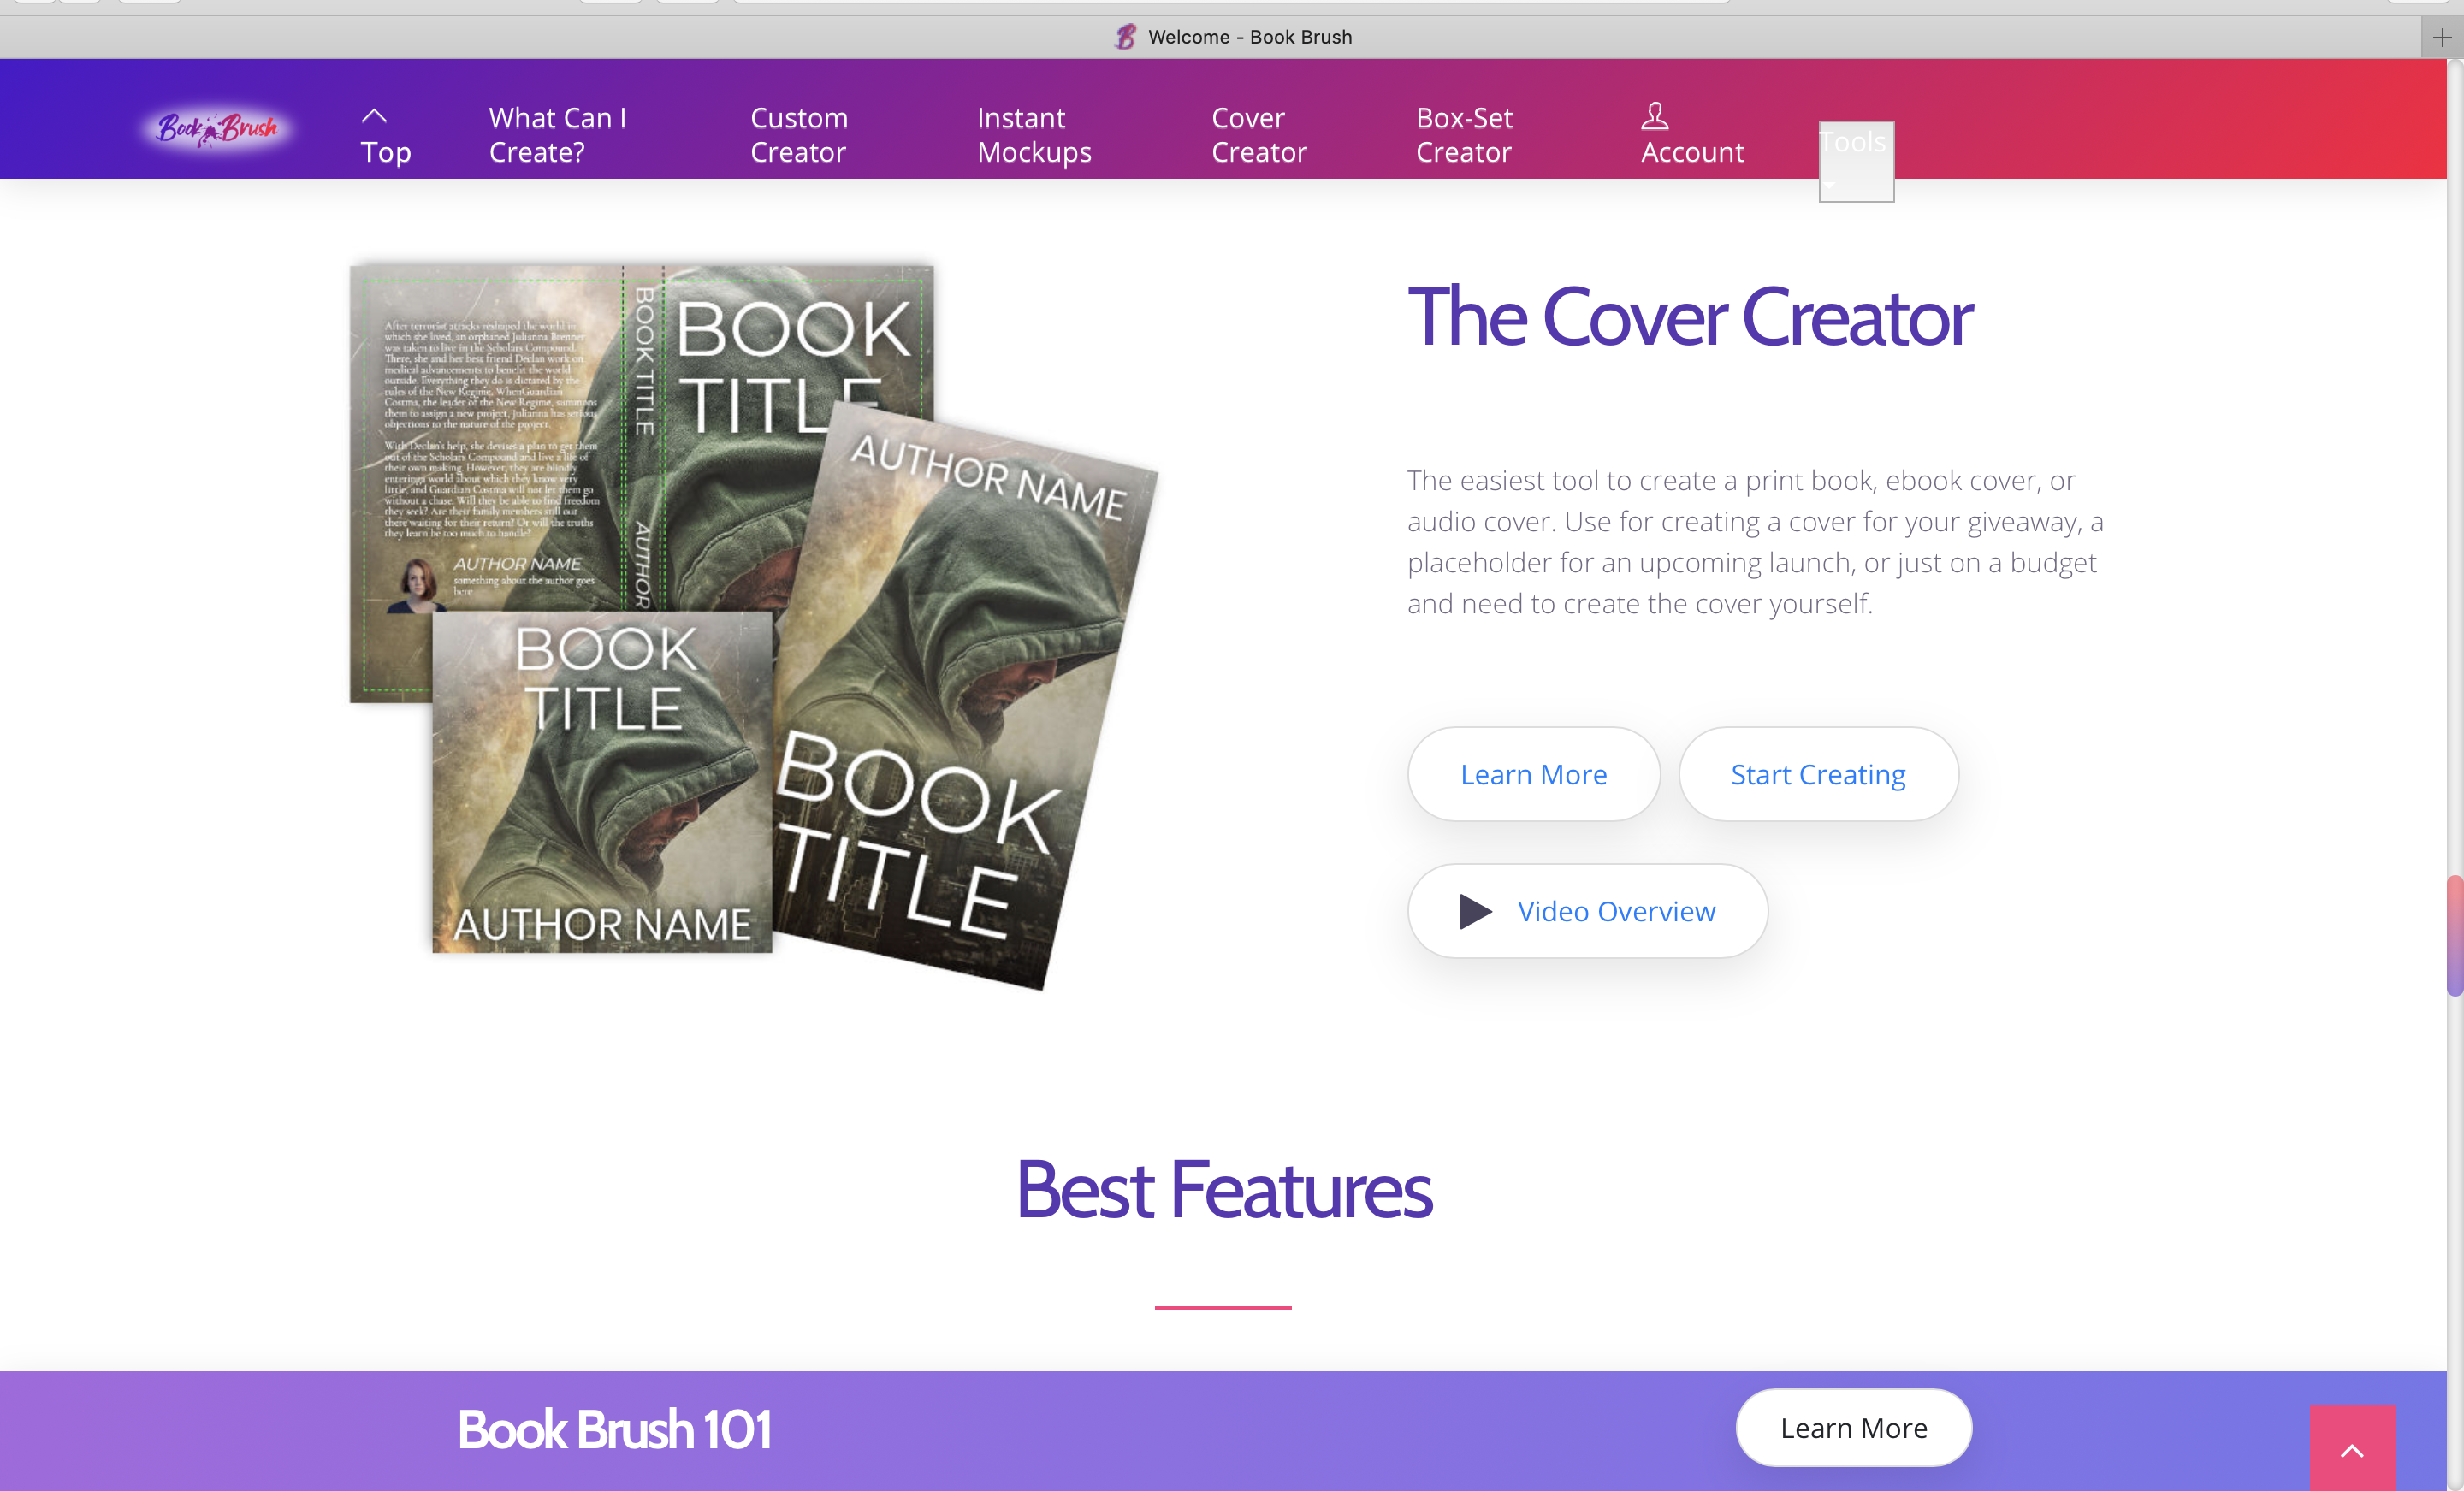This screenshot has width=2464, height=1491.
Task: Open What Can I Create? menu item
Action: (x=558, y=135)
